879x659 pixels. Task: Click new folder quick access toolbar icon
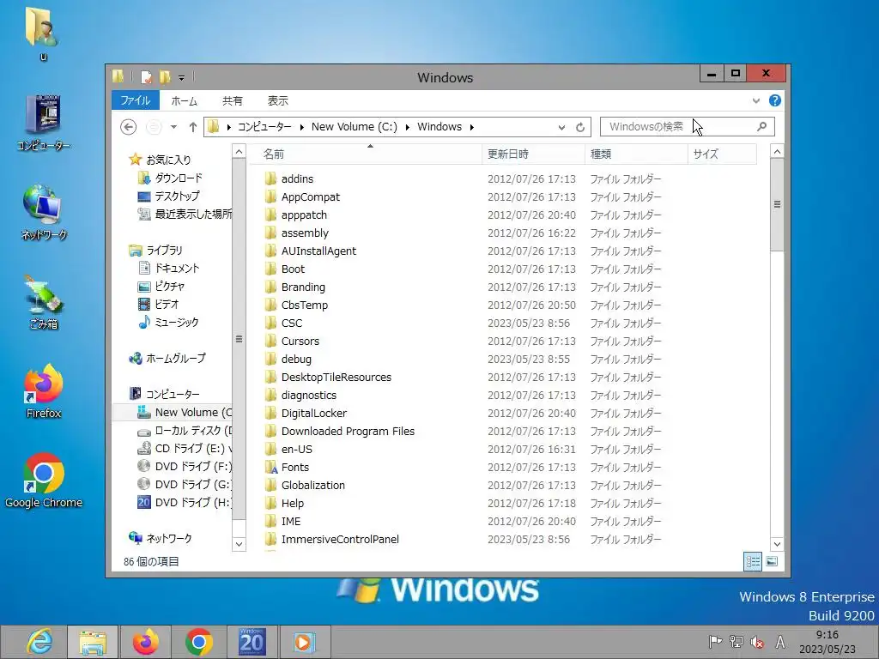point(165,76)
